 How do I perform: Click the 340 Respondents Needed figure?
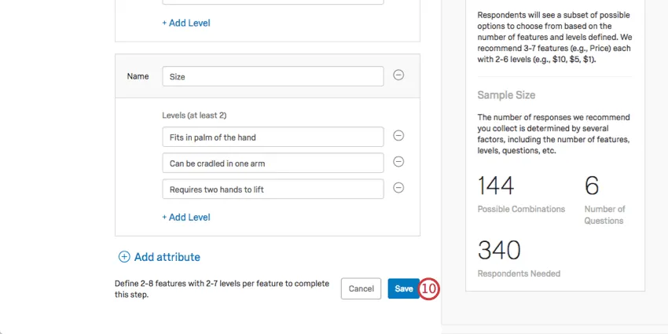pyautogui.click(x=499, y=250)
